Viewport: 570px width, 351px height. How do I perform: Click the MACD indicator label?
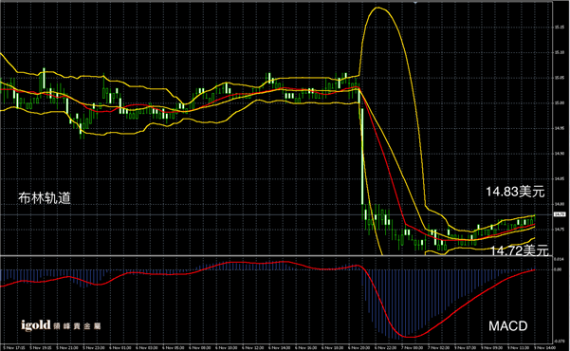tap(507, 326)
